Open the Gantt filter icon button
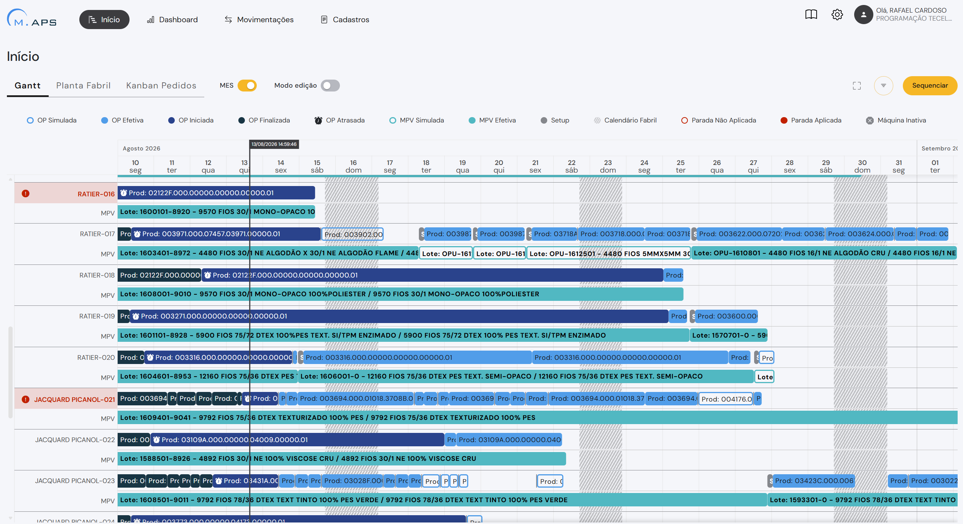This screenshot has width=963, height=524. click(x=883, y=86)
